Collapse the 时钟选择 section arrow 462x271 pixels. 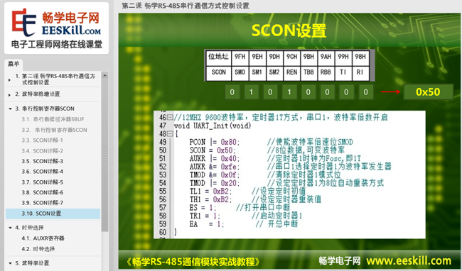tap(10, 228)
